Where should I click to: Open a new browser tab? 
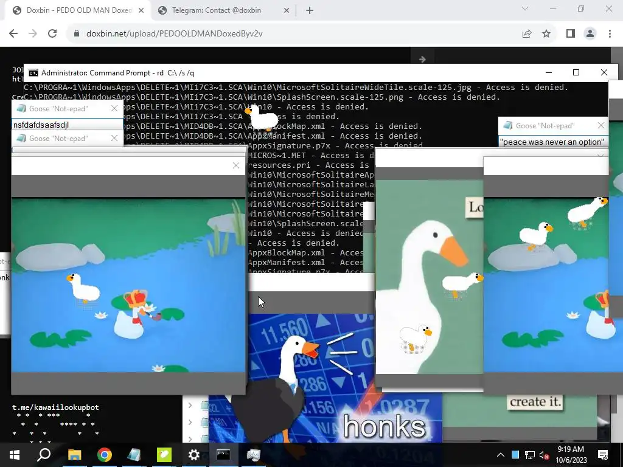coord(310,10)
